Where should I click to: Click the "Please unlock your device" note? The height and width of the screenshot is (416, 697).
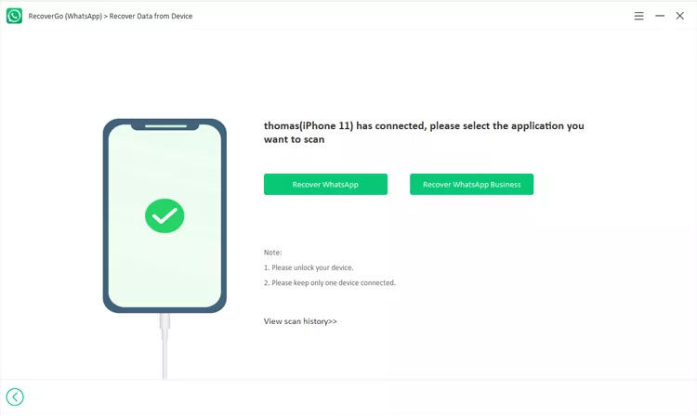[308, 267]
